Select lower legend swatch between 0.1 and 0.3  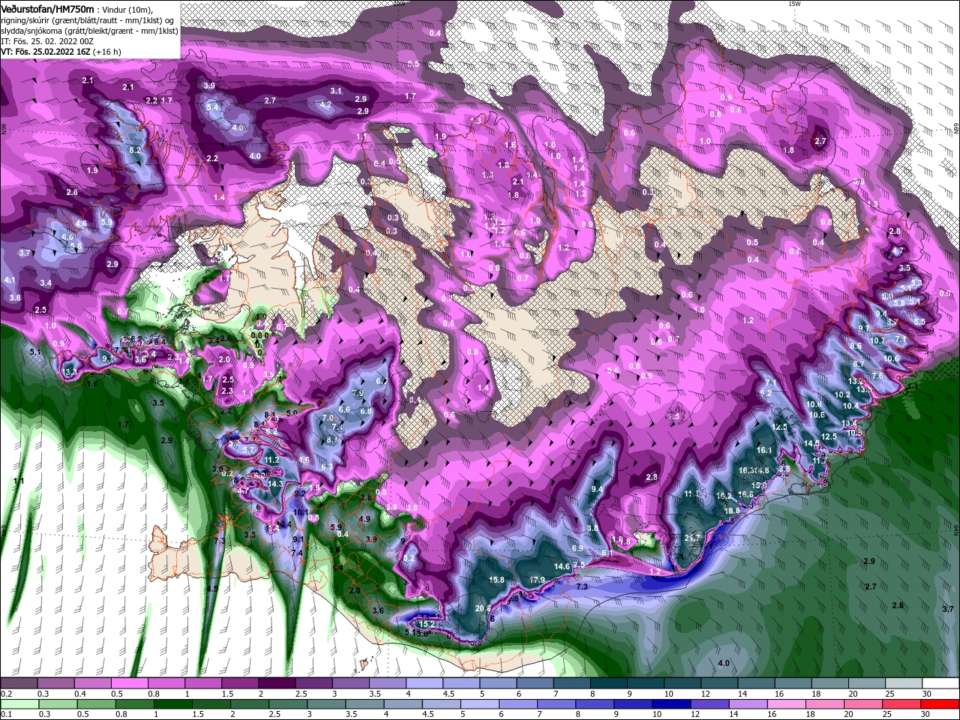tap(19, 704)
